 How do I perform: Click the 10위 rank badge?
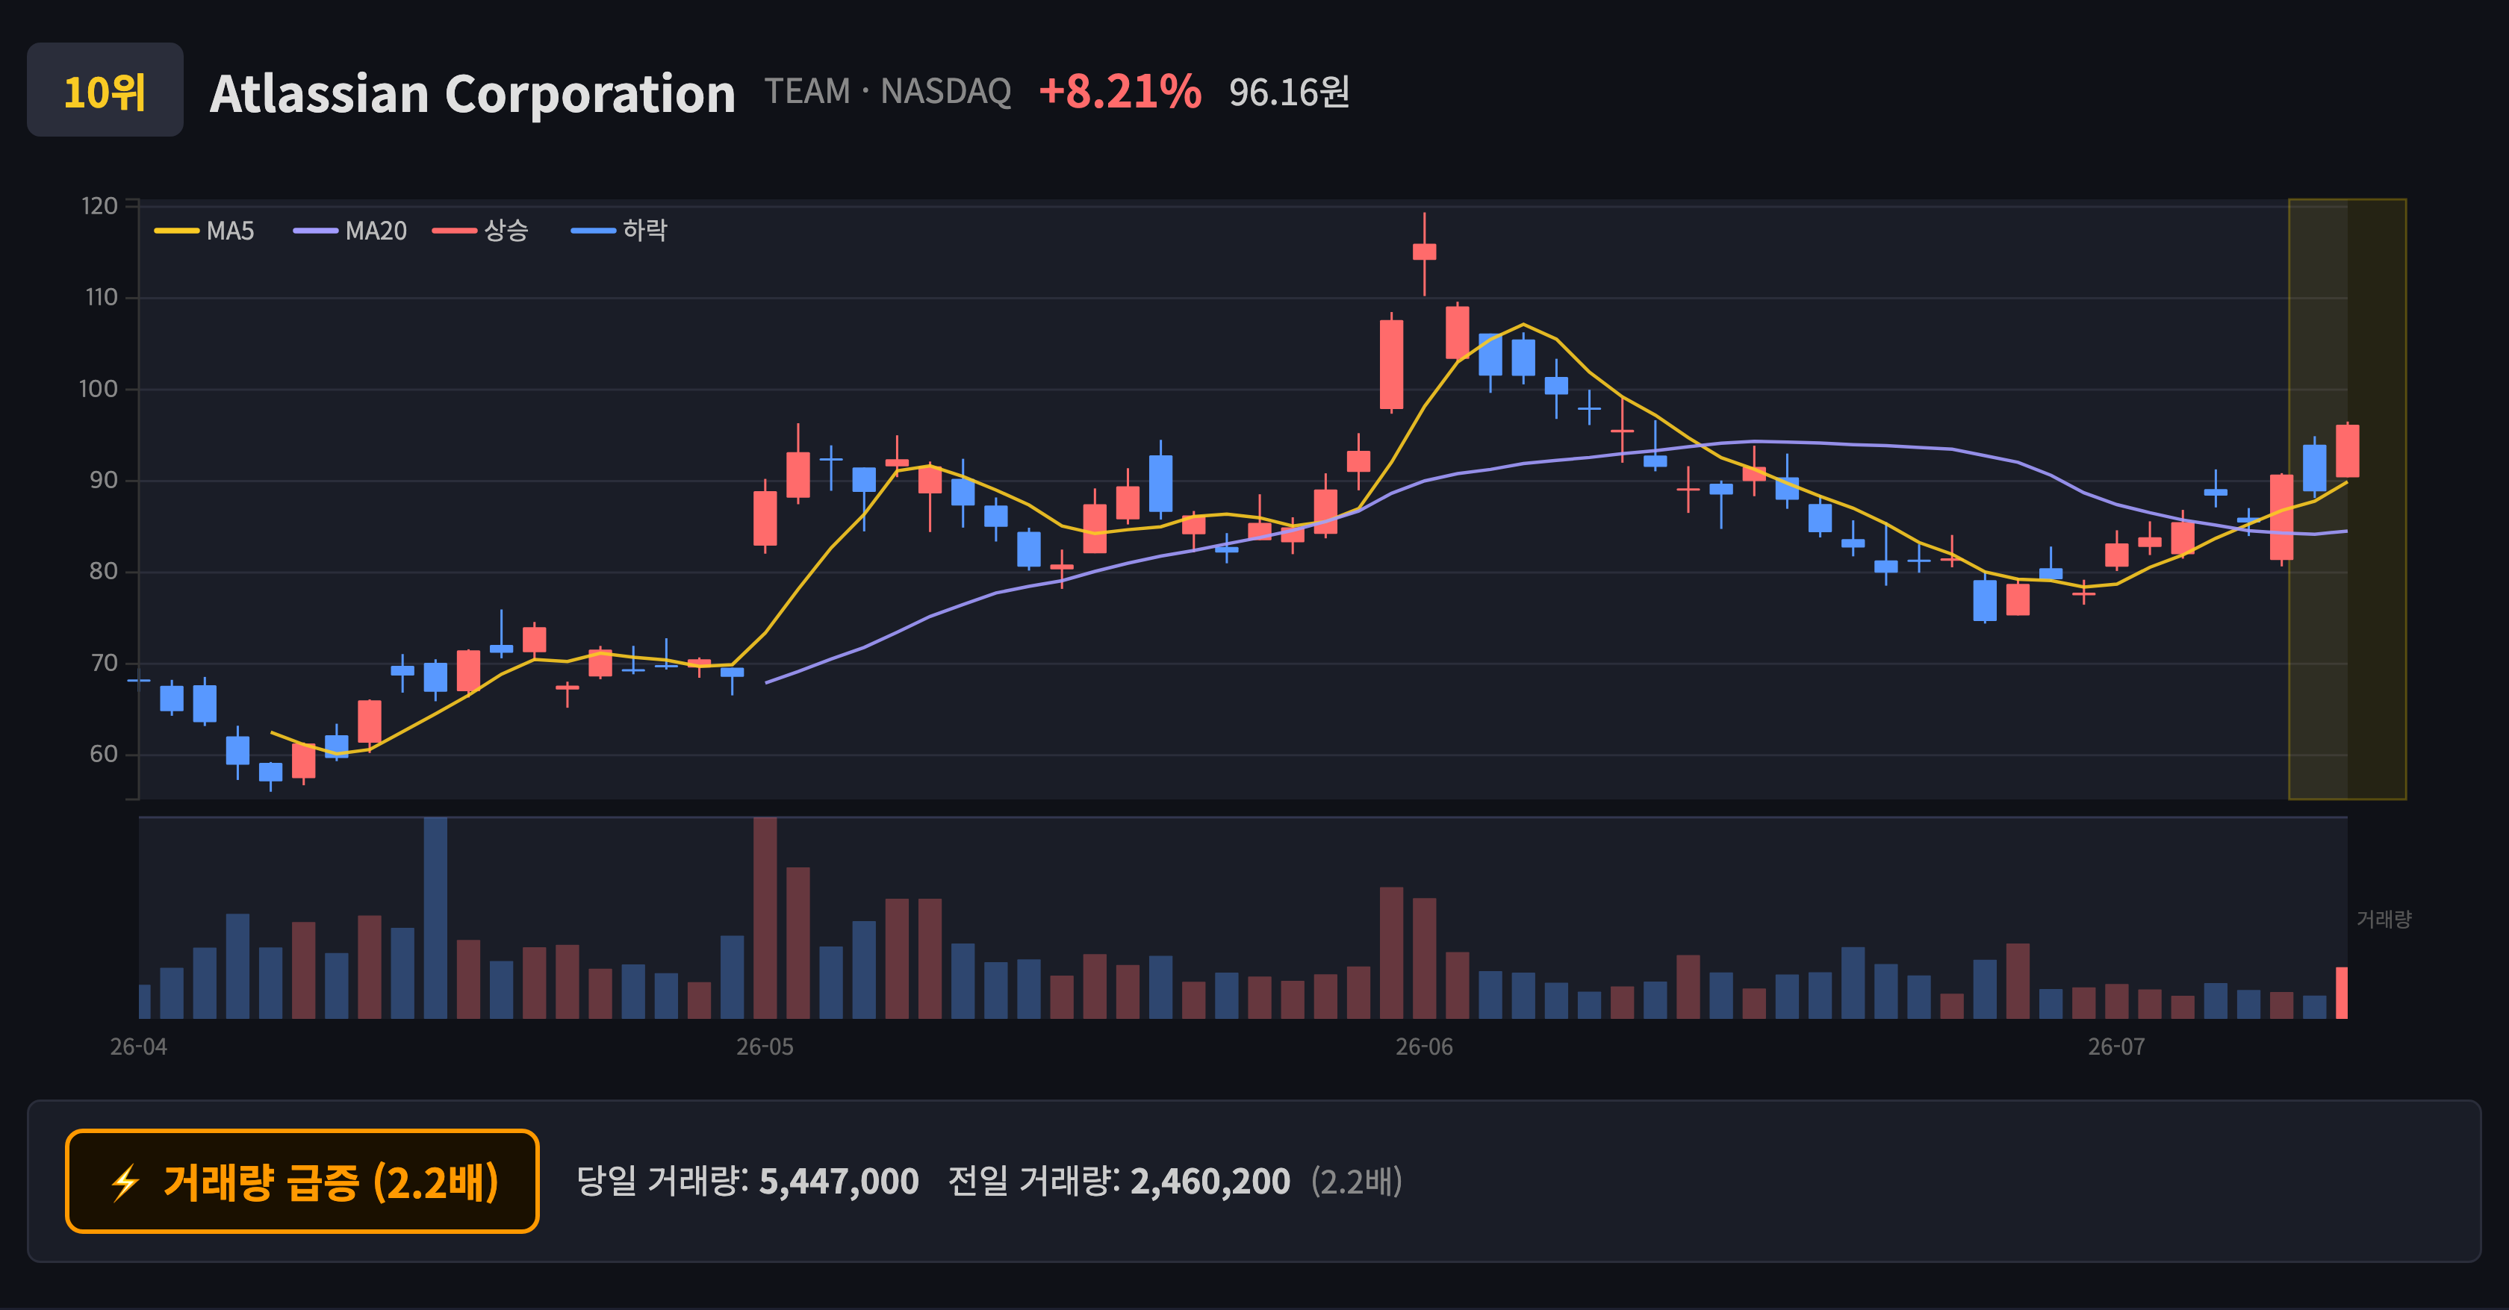tap(105, 90)
